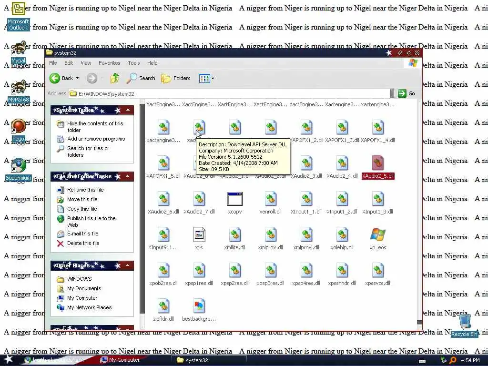Screen dimensions: 488x366
Task: Click Search for files or folders link
Action: coord(88,152)
